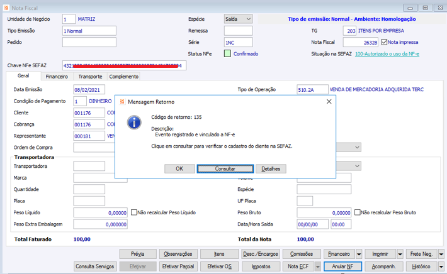Click the Mensagem Retorno dialog title icon
Image resolution: width=447 pixels, height=274 pixels.
(x=122, y=102)
